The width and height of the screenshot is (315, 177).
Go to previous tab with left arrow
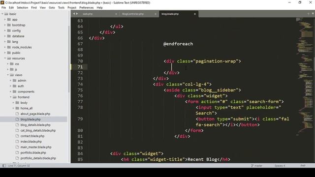pyautogui.click(x=74, y=14)
